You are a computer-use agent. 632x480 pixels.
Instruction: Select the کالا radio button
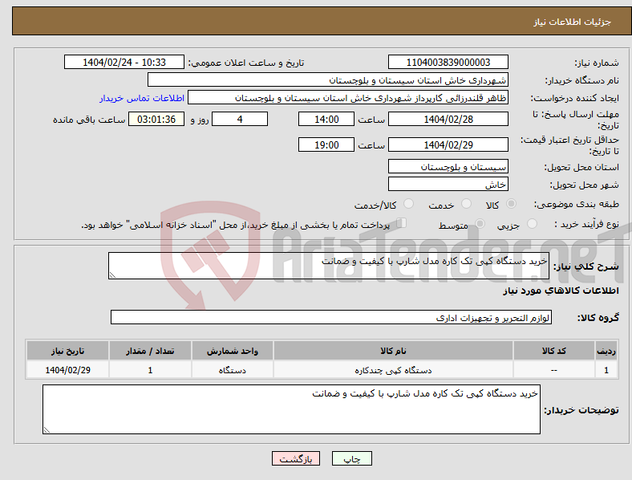click(x=511, y=204)
